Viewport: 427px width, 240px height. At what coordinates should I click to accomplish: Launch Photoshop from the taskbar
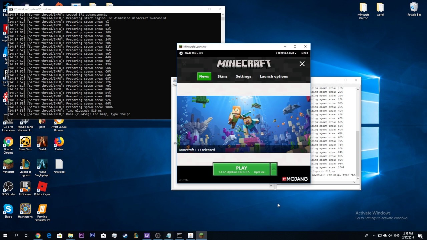(92, 235)
